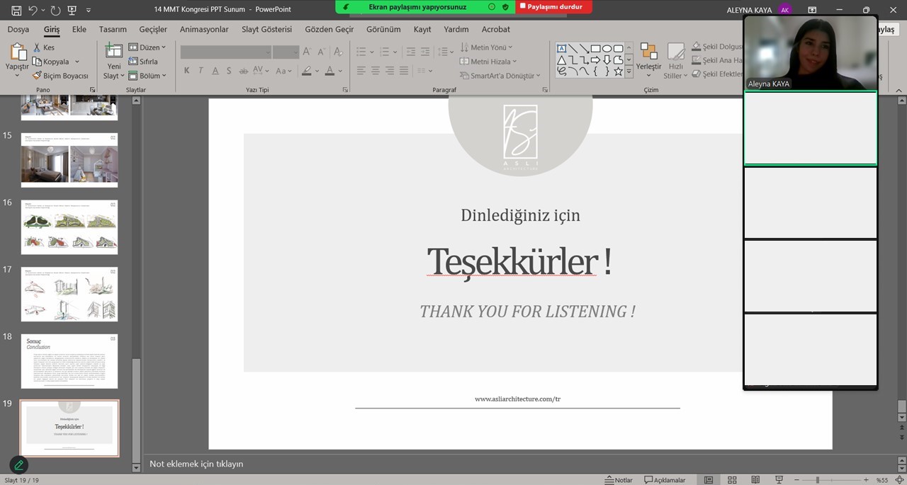Open the Metni Hizala dropdown
Screen dimensions: 907x485
click(488, 62)
